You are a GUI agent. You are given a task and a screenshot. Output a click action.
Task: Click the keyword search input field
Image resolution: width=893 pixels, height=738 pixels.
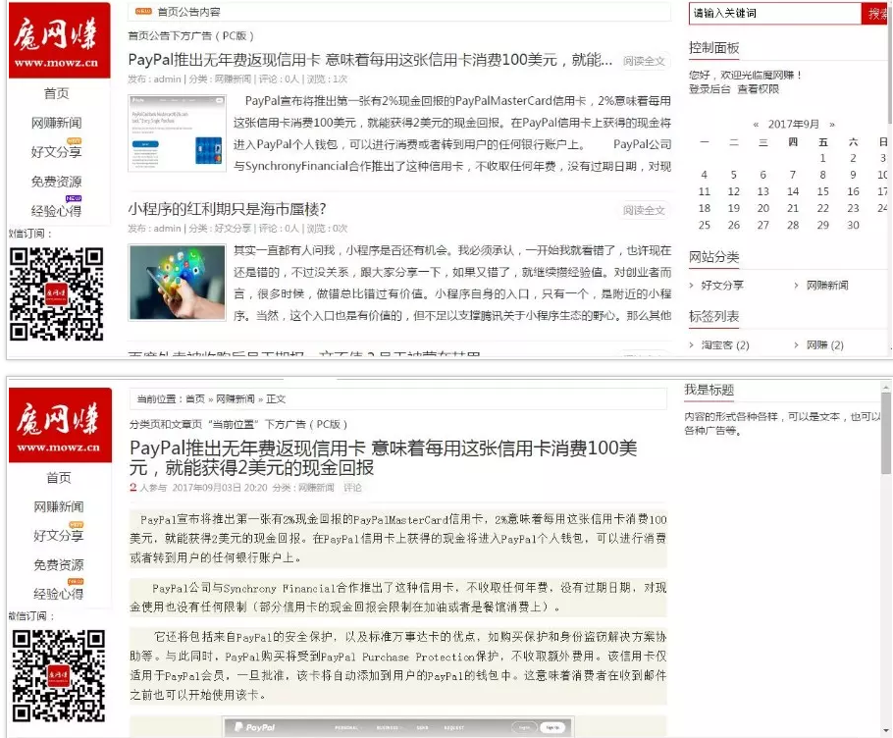[x=775, y=13]
